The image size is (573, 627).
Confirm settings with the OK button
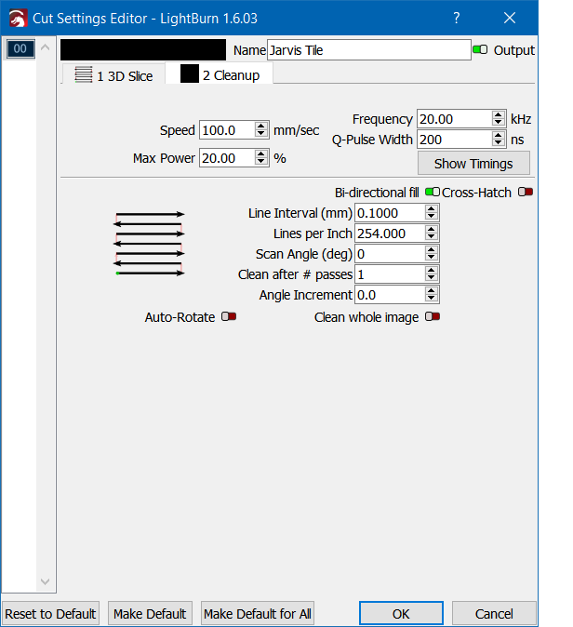click(401, 613)
